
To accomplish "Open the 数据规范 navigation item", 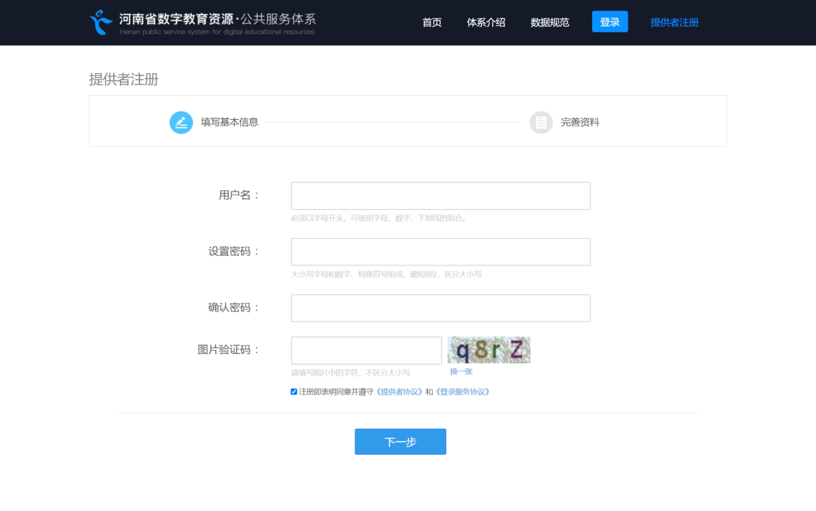I will (550, 23).
